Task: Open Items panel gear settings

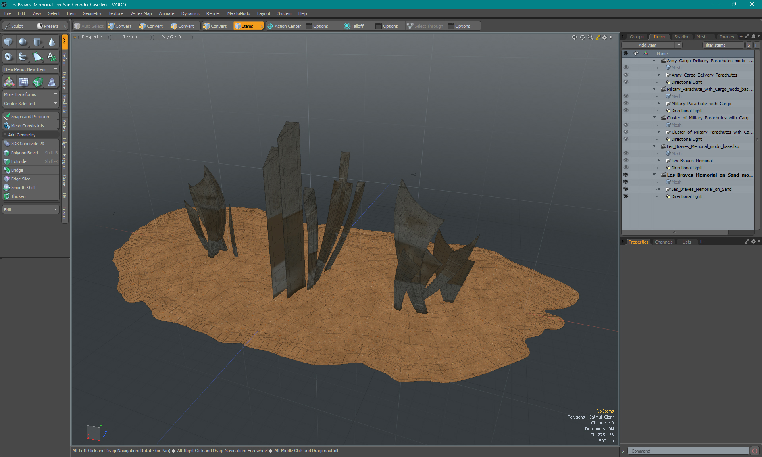Action: coord(753,36)
